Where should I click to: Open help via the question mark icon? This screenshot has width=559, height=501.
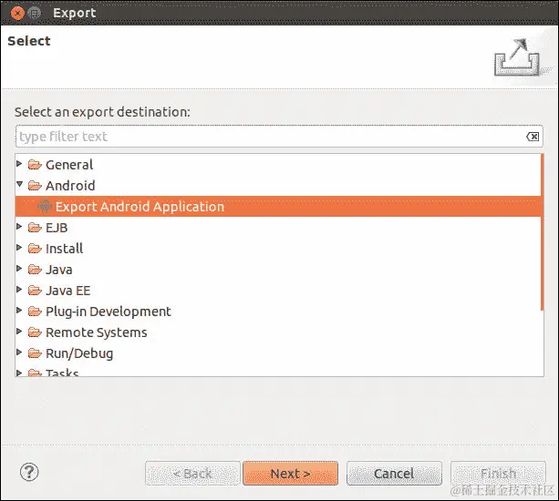(29, 472)
